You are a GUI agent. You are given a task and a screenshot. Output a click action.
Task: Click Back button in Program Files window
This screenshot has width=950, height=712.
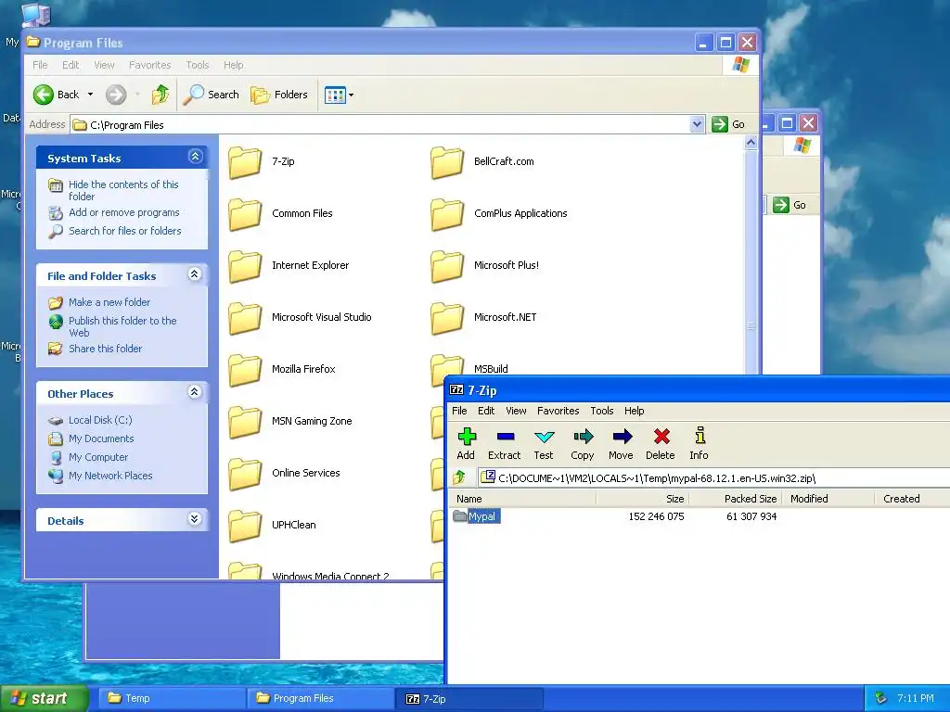[x=57, y=95]
